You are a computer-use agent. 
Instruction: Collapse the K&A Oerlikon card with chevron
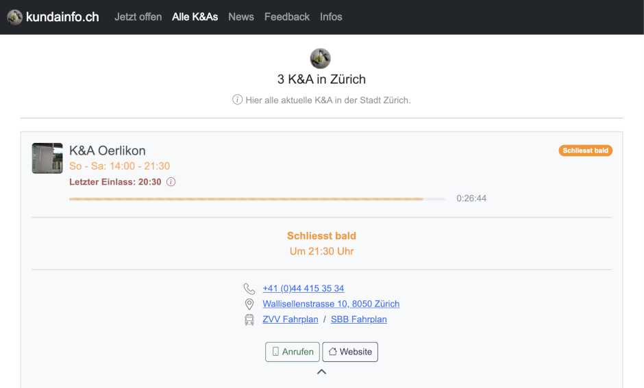(321, 372)
